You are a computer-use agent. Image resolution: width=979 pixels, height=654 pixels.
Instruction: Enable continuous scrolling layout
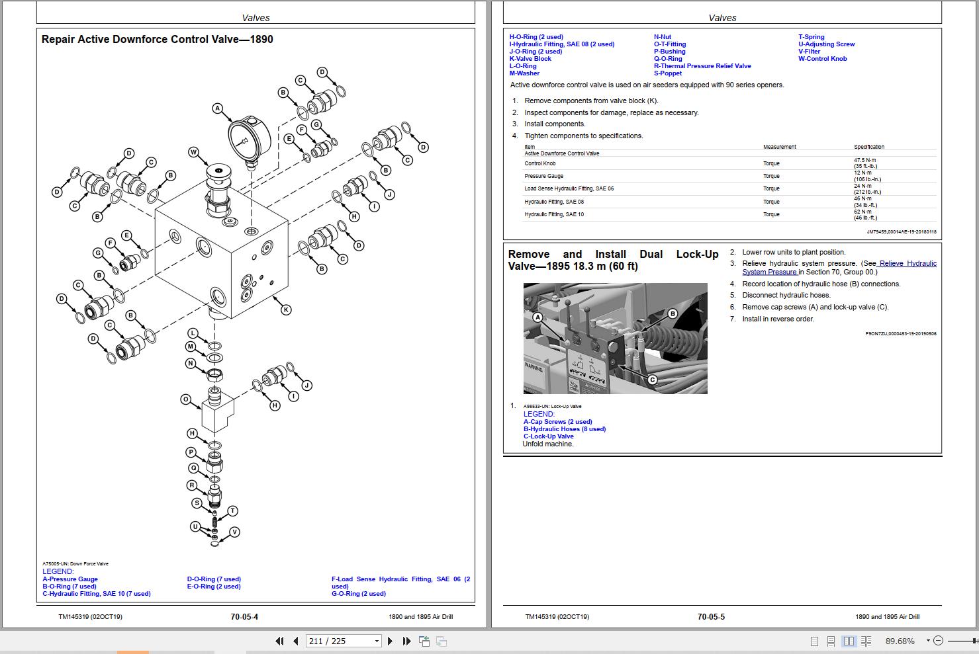pos(831,641)
